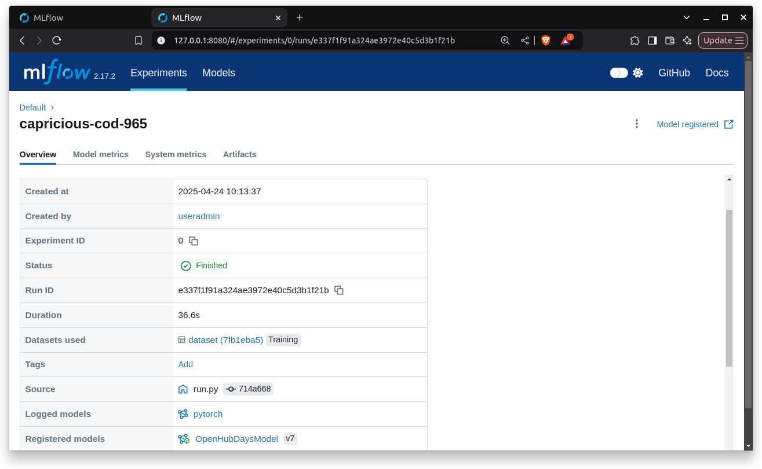Close the active MLflow browser tab
This screenshot has width=762, height=469.
[x=278, y=18]
